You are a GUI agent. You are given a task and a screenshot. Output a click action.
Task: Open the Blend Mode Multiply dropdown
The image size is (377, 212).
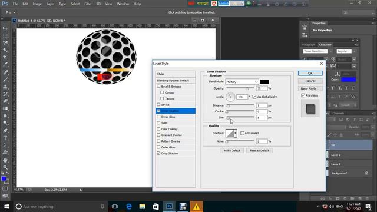point(242,82)
